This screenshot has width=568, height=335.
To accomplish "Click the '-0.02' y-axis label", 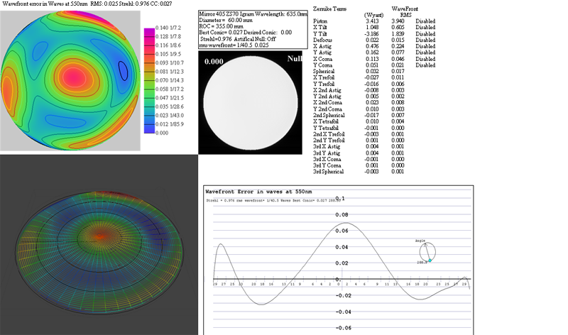I will [343, 295].
